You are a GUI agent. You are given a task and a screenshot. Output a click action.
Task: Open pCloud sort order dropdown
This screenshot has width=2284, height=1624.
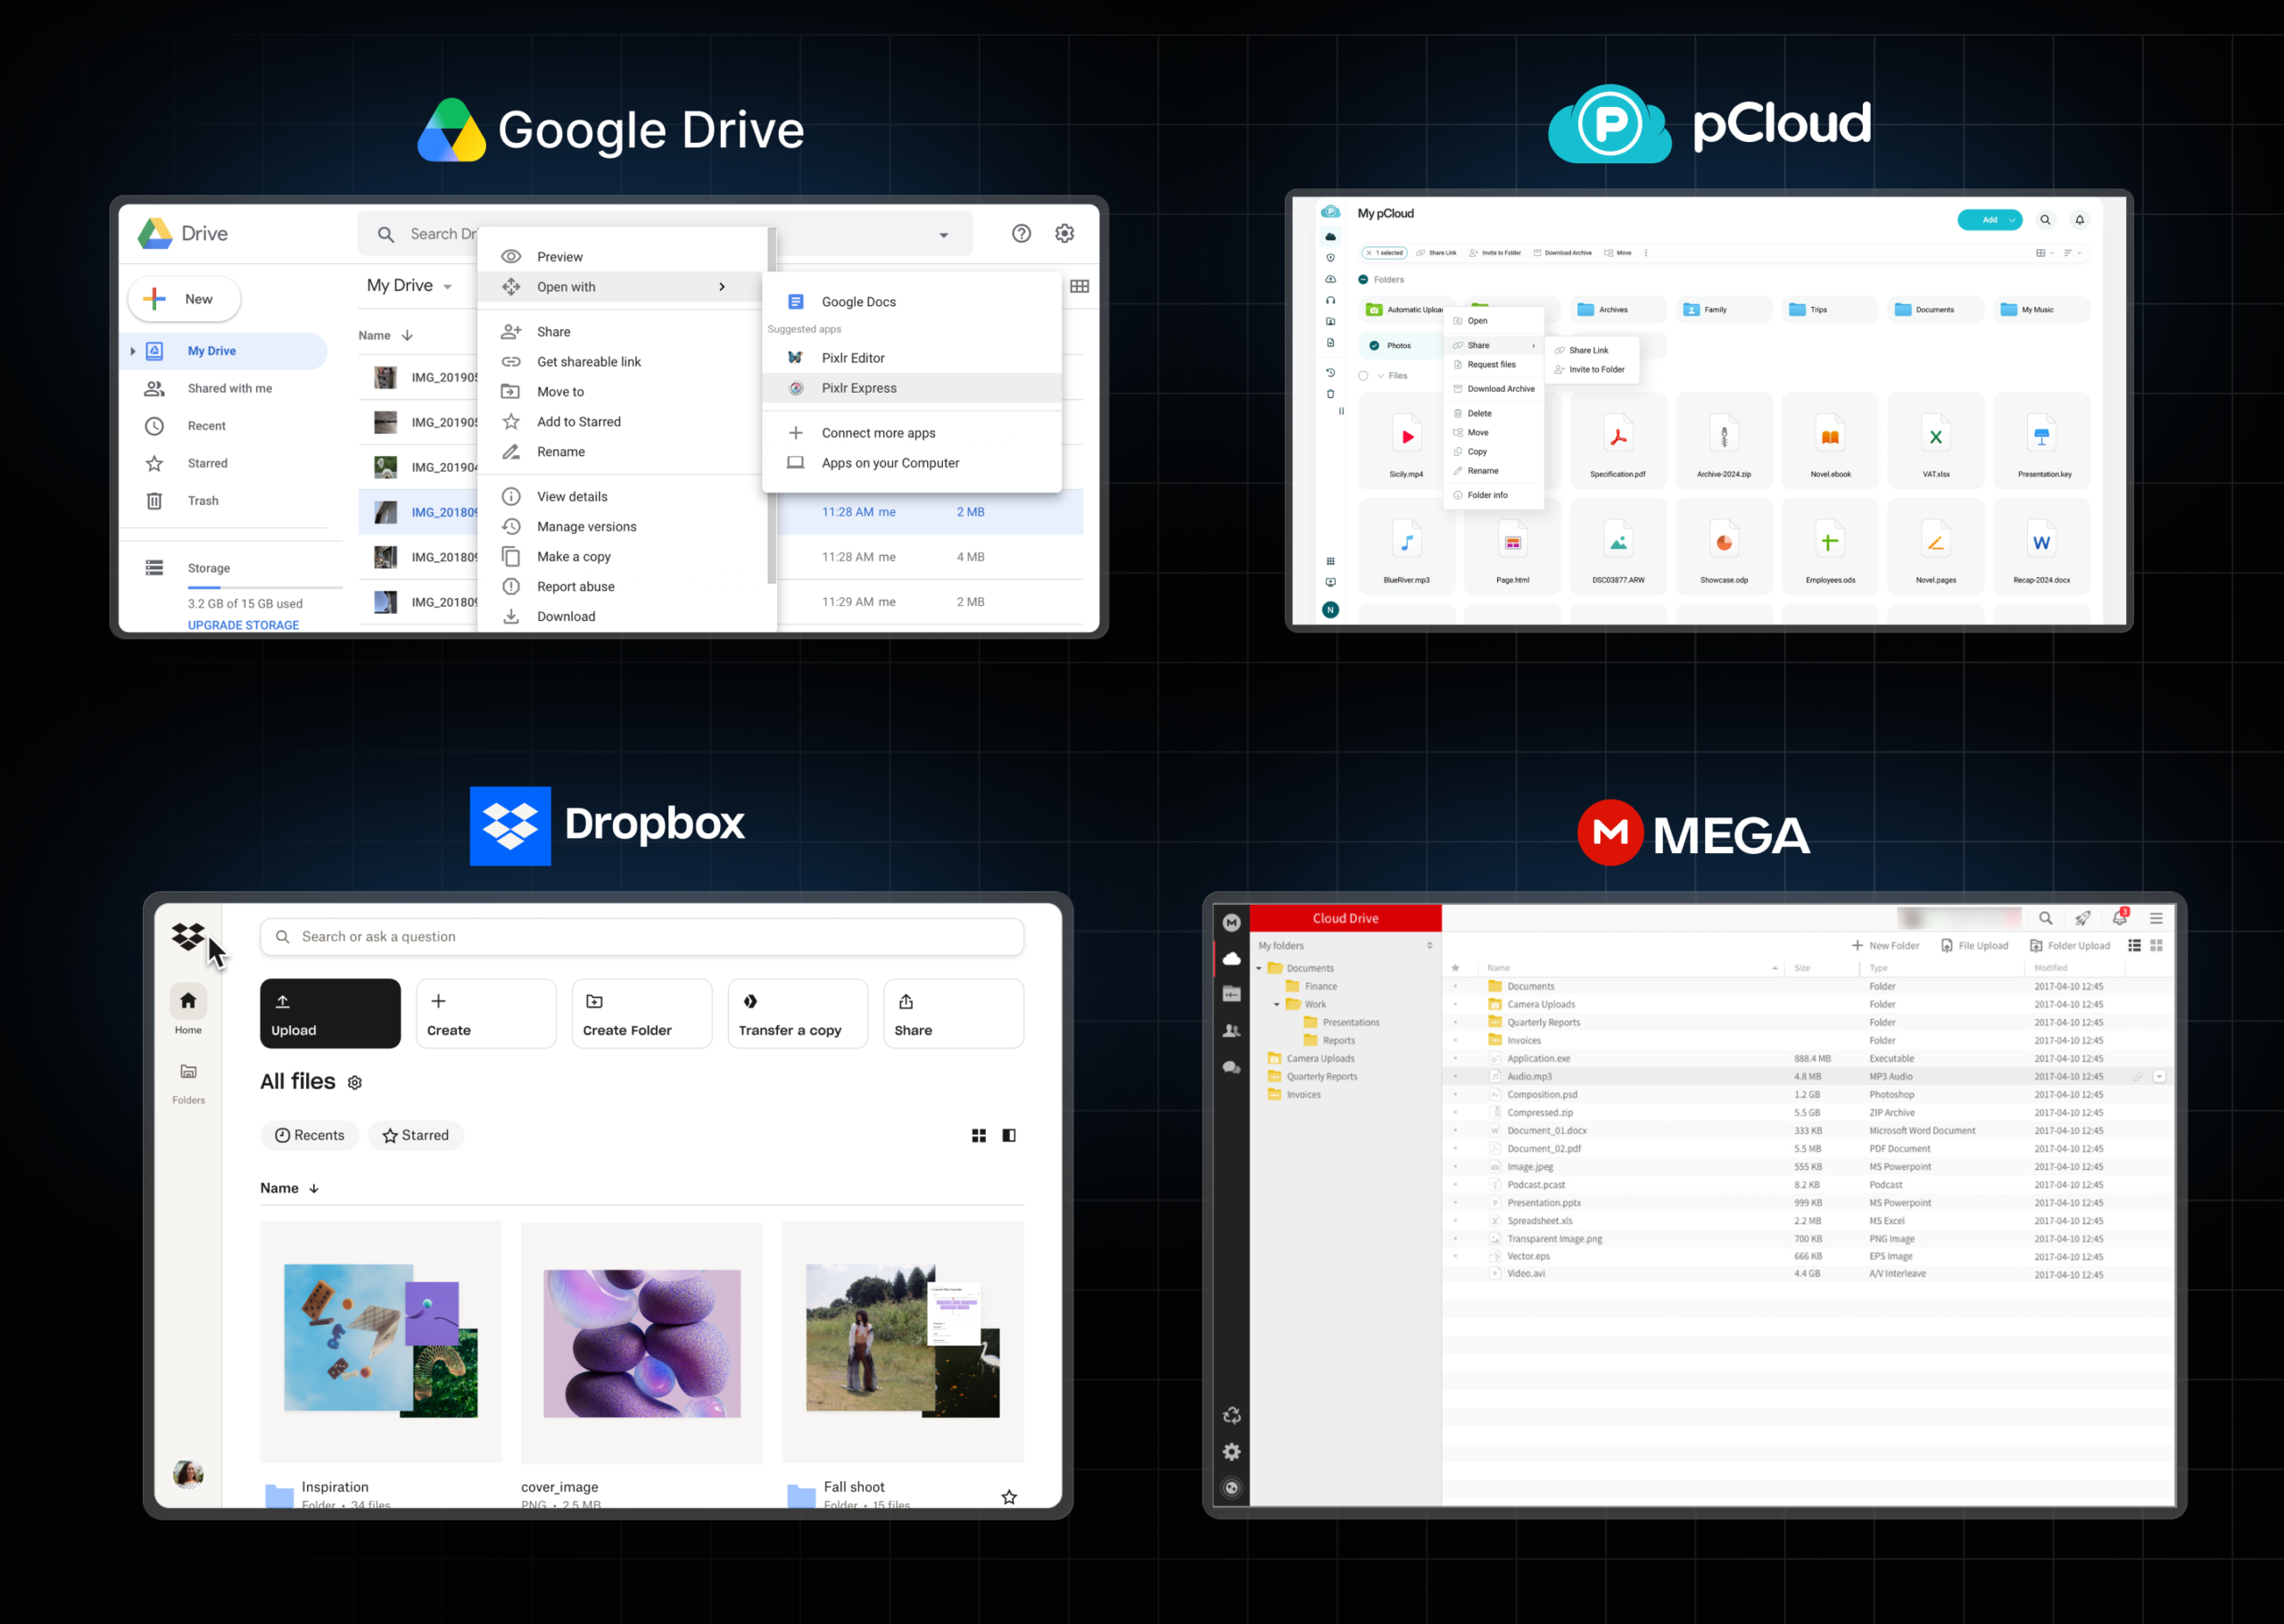pyautogui.click(x=2072, y=253)
